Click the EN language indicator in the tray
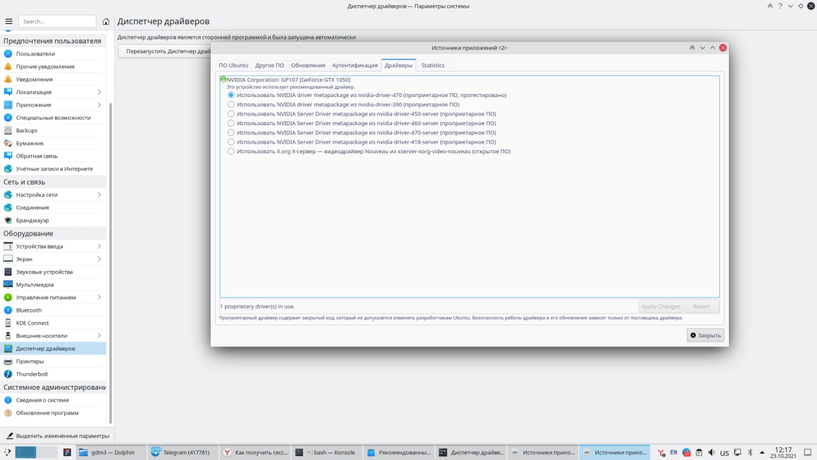The image size is (817, 460). click(x=673, y=452)
